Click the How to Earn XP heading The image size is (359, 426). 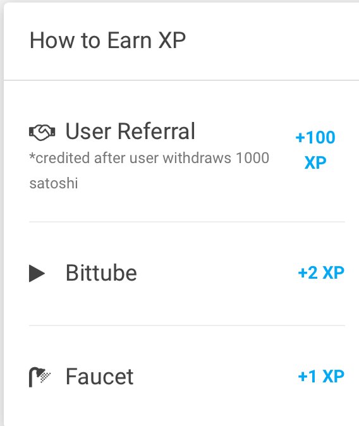click(x=107, y=40)
